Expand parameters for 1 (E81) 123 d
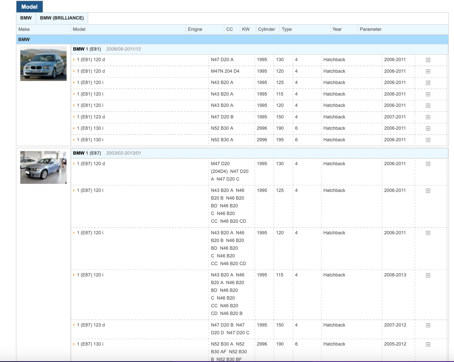The height and width of the screenshot is (362, 454). pos(428,117)
